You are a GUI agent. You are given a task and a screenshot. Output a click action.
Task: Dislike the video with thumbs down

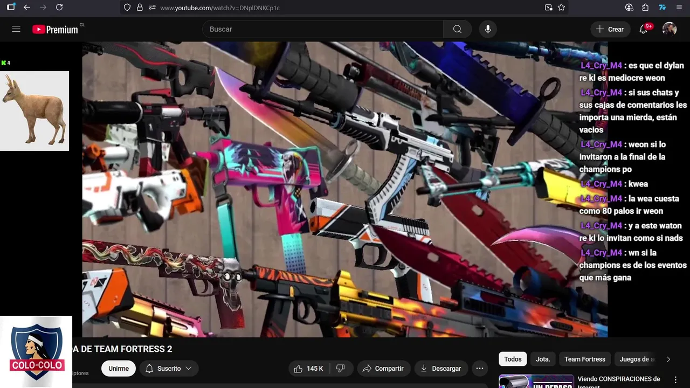click(x=341, y=369)
